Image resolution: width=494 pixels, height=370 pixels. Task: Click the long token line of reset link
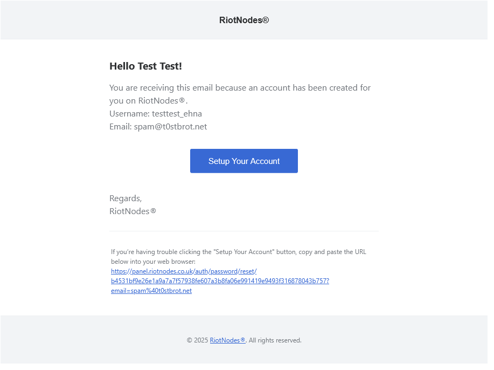[220, 281]
